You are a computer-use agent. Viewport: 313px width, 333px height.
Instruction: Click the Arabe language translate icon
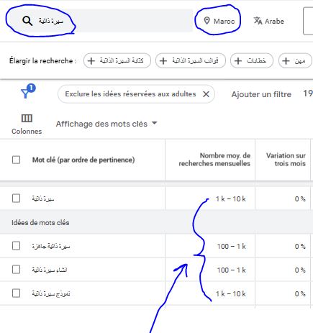[x=258, y=21]
